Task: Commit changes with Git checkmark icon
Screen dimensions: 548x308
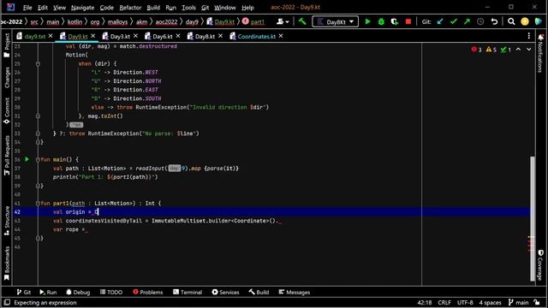Action: click(x=454, y=21)
